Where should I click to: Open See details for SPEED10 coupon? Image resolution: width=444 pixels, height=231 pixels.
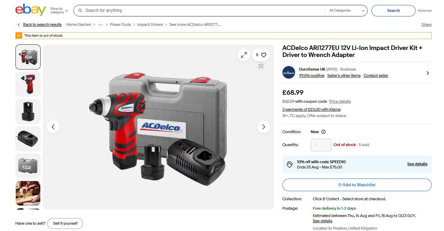(417, 164)
